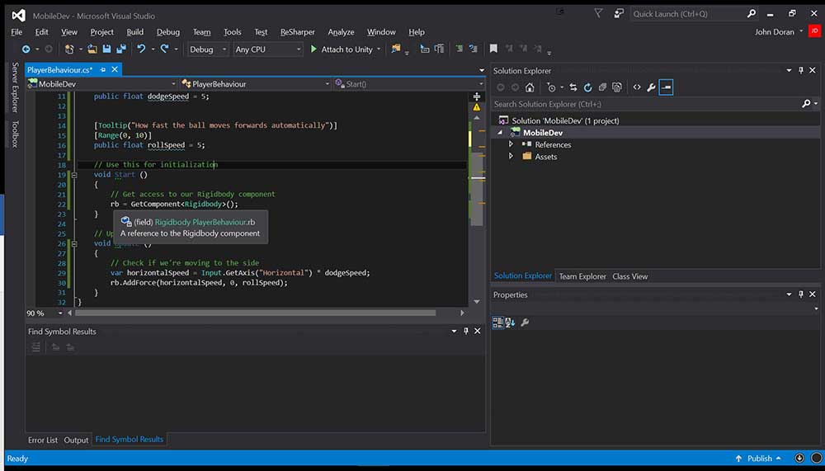Open Properties wrench icon in Solution Explorer toolbar
The image size is (825, 471).
651,87
